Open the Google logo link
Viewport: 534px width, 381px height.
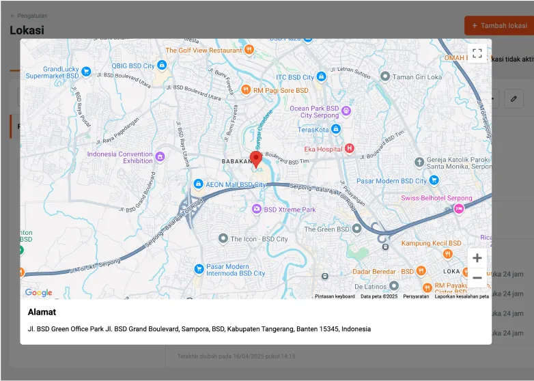(x=38, y=292)
